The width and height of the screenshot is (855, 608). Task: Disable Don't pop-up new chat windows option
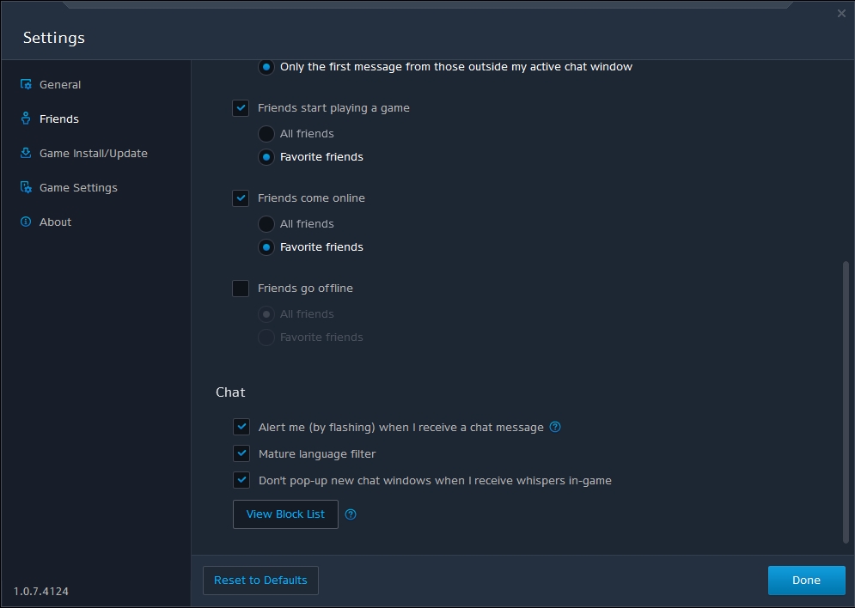(241, 480)
